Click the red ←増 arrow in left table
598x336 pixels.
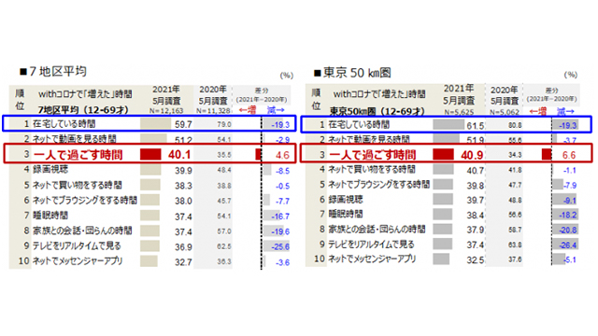[248, 110]
